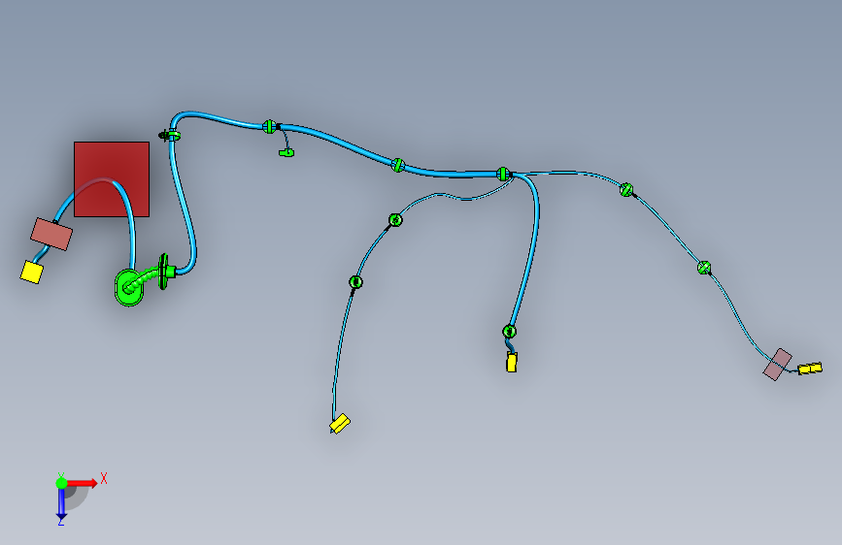Select the yellow connector at the far right end
The image size is (842, 545).
(810, 369)
